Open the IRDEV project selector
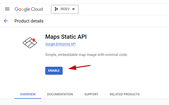 pos(65,9)
